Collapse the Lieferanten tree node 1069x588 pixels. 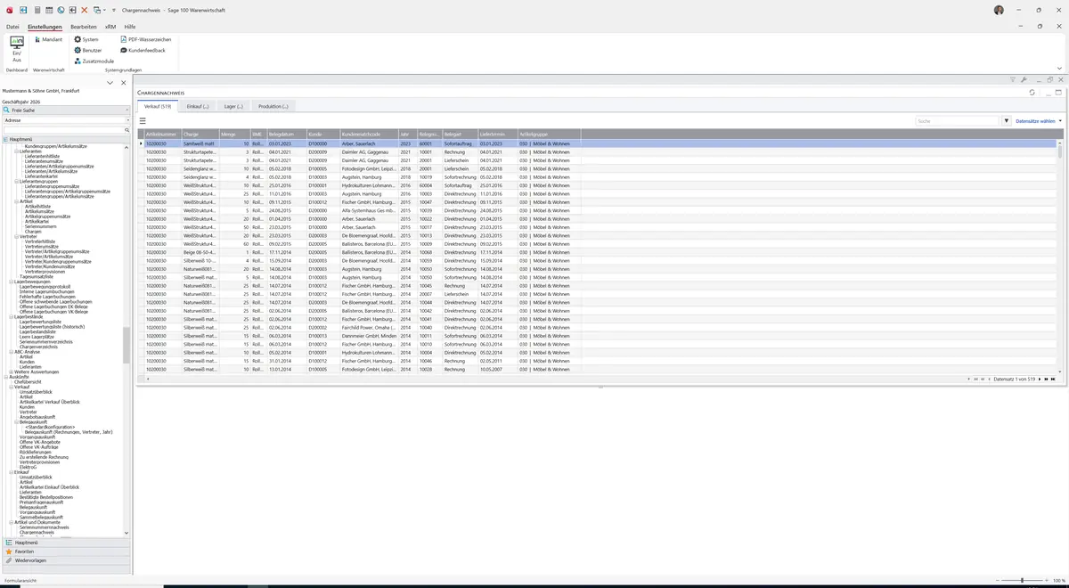coord(16,151)
